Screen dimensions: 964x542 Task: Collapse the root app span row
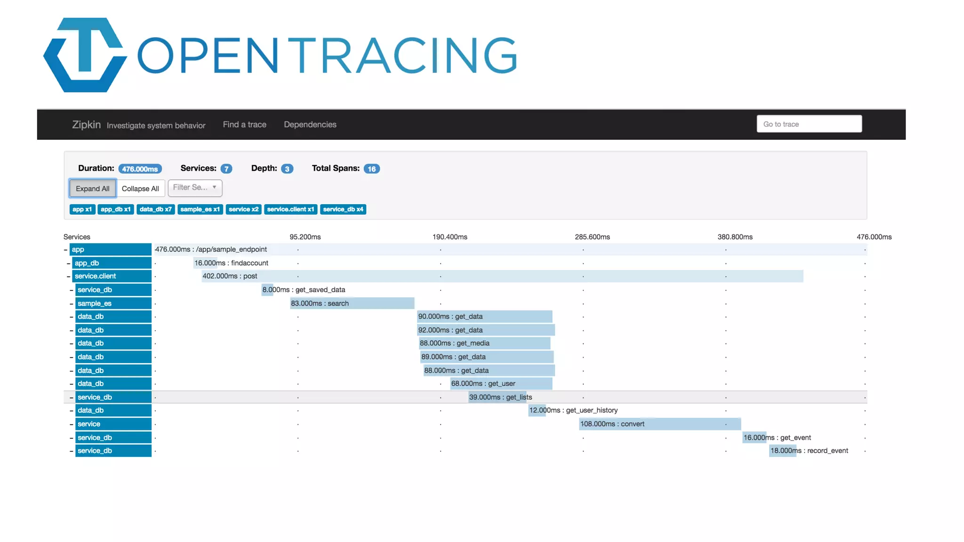coord(65,250)
